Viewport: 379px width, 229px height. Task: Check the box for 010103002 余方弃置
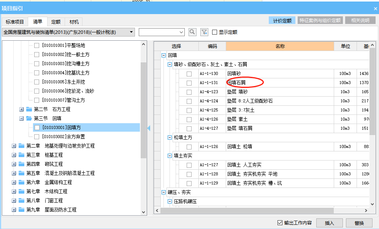[x=37, y=137]
